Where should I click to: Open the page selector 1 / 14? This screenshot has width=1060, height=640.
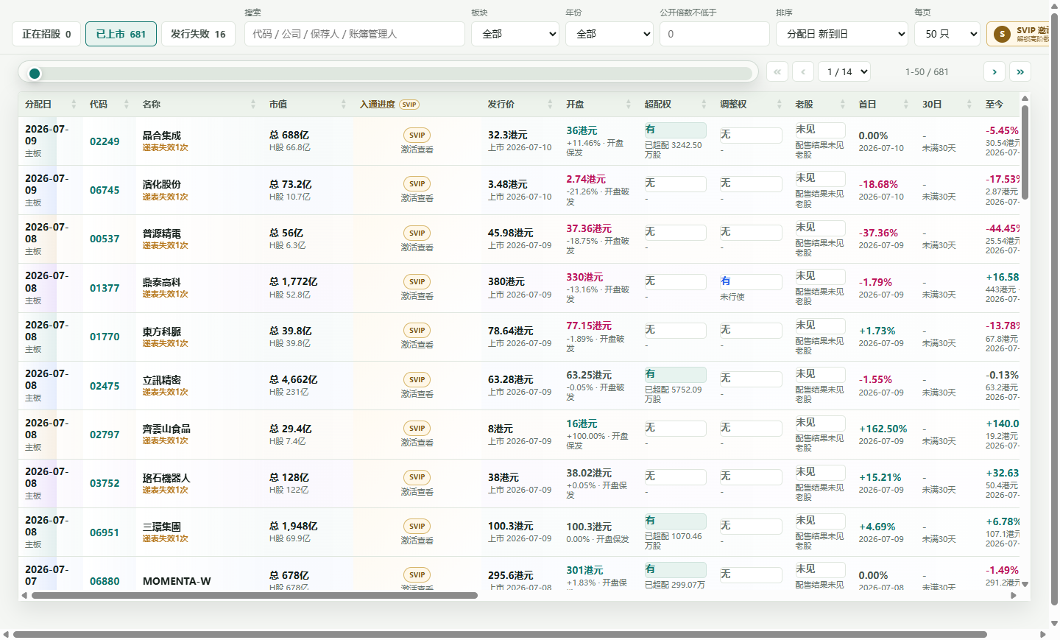[844, 71]
